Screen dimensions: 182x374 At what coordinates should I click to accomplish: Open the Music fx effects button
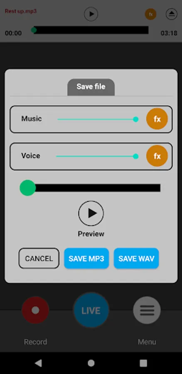pos(157,119)
